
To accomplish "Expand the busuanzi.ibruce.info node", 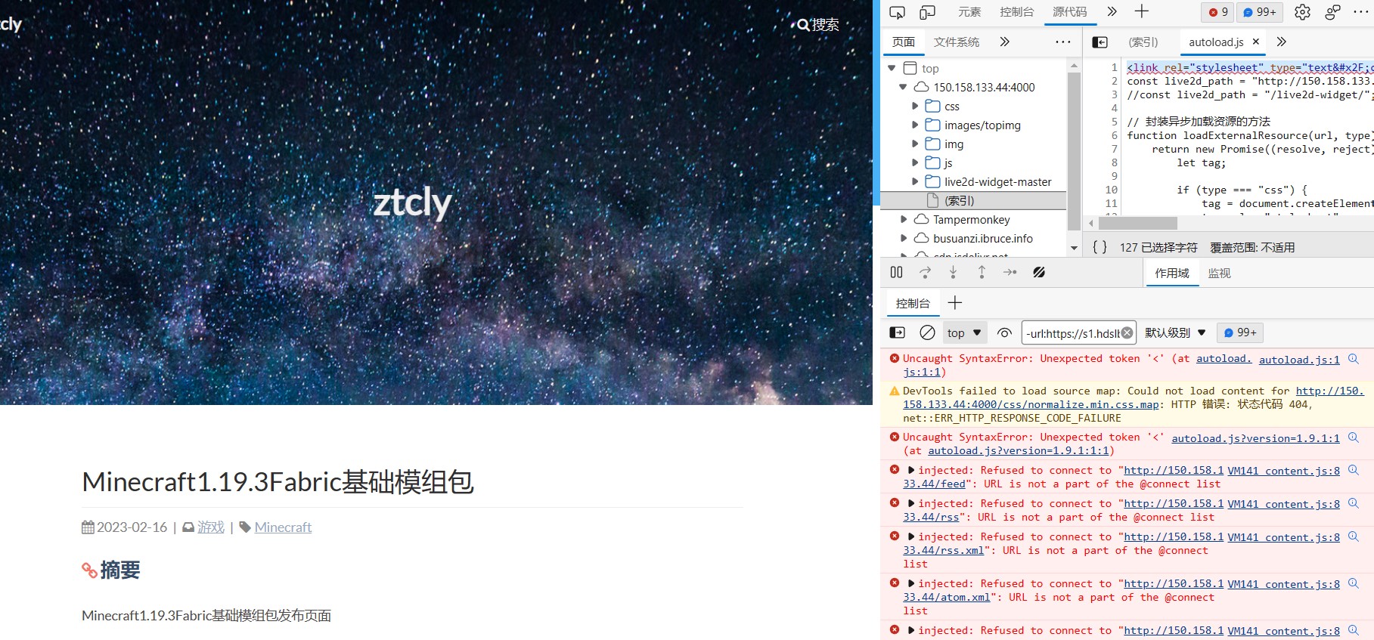I will (904, 238).
